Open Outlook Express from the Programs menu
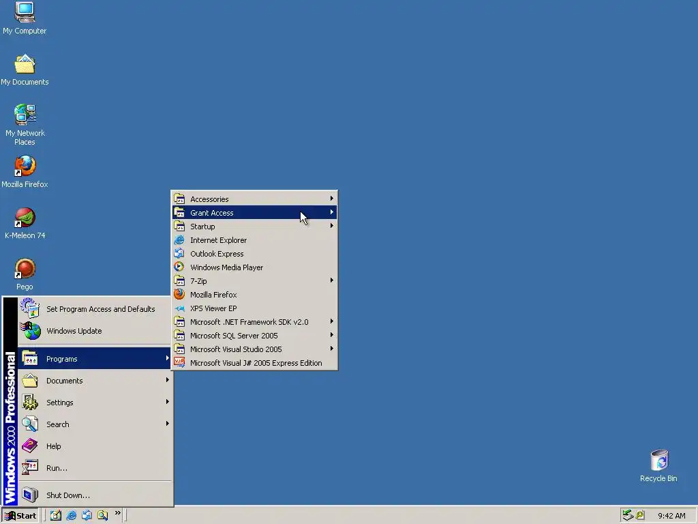 tap(255, 254)
